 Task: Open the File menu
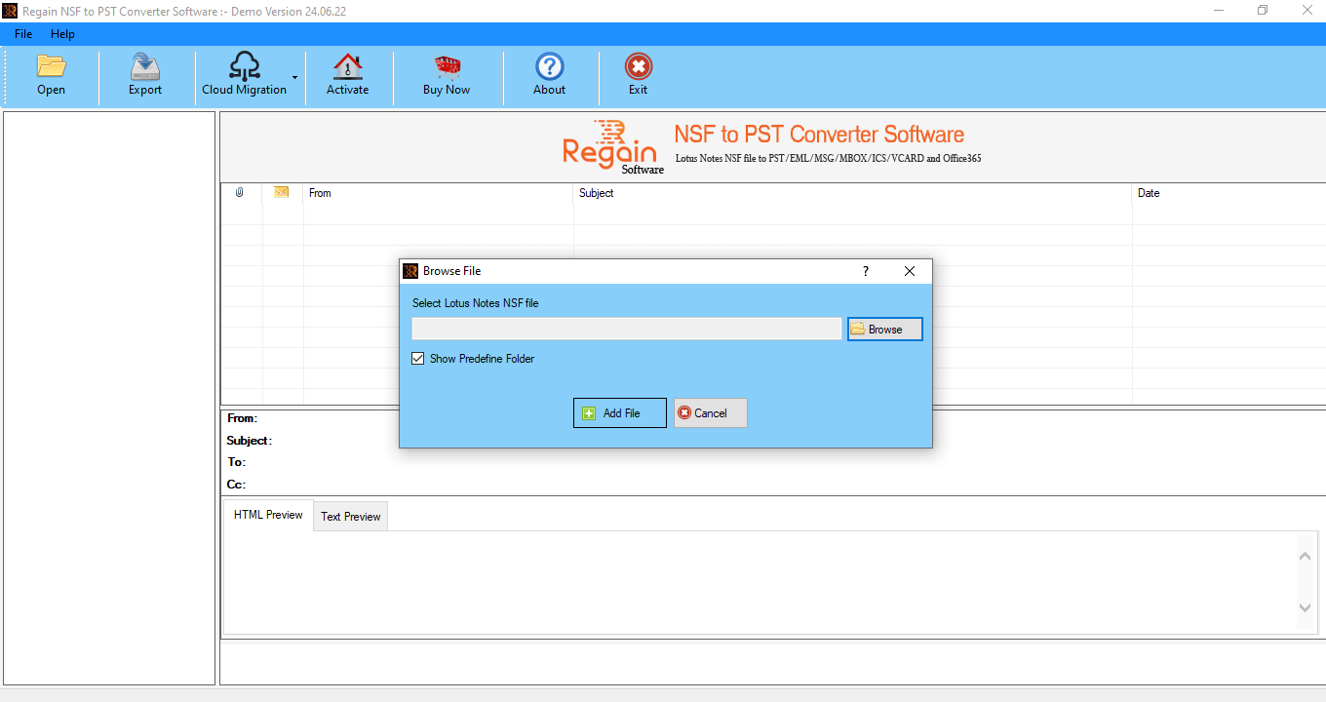coord(23,34)
